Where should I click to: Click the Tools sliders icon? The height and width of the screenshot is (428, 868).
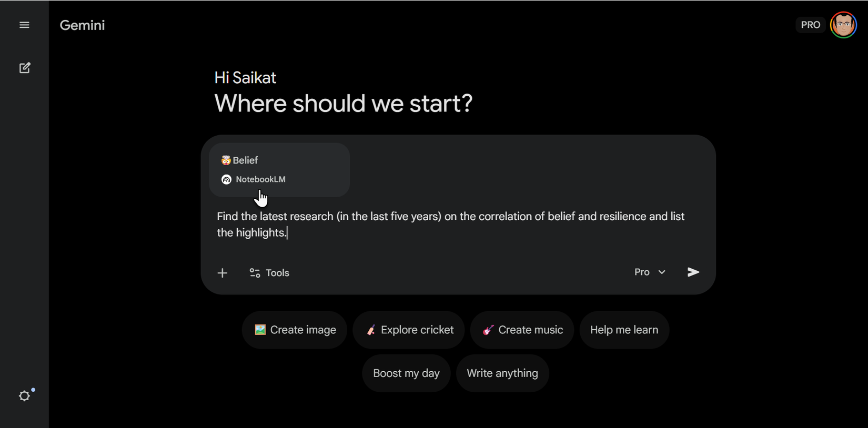(255, 273)
